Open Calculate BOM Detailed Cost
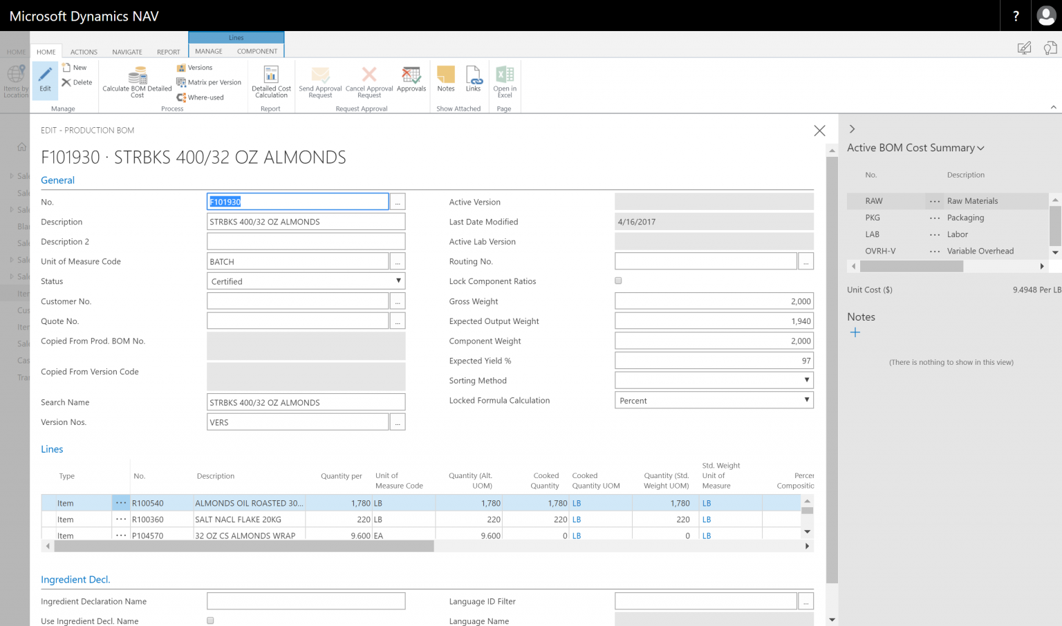This screenshot has width=1062, height=626. pos(136,79)
